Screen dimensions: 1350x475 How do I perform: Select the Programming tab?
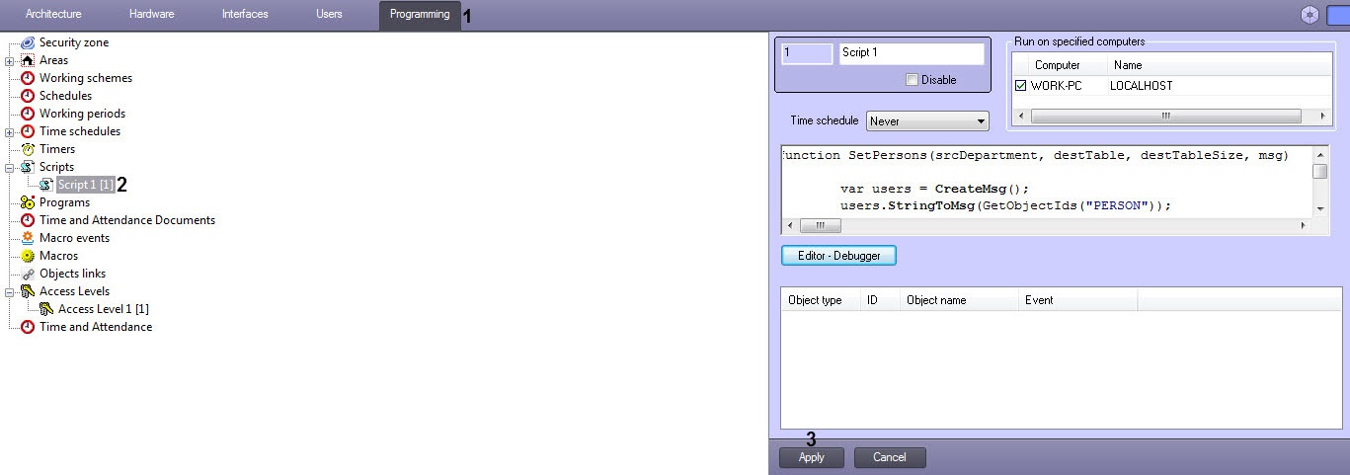tap(420, 15)
